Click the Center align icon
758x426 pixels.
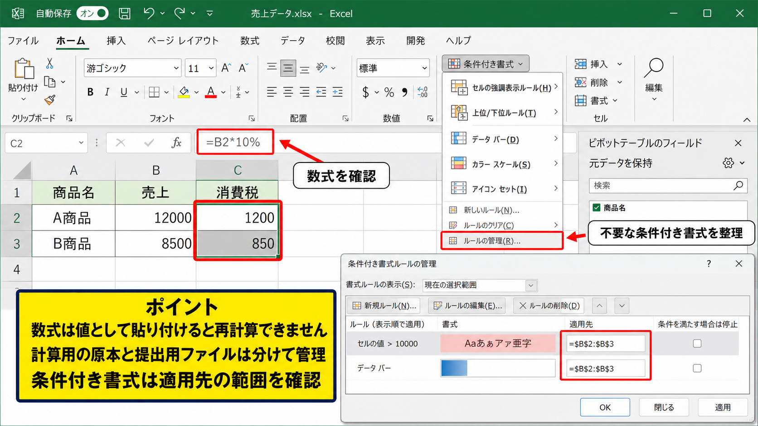click(288, 92)
